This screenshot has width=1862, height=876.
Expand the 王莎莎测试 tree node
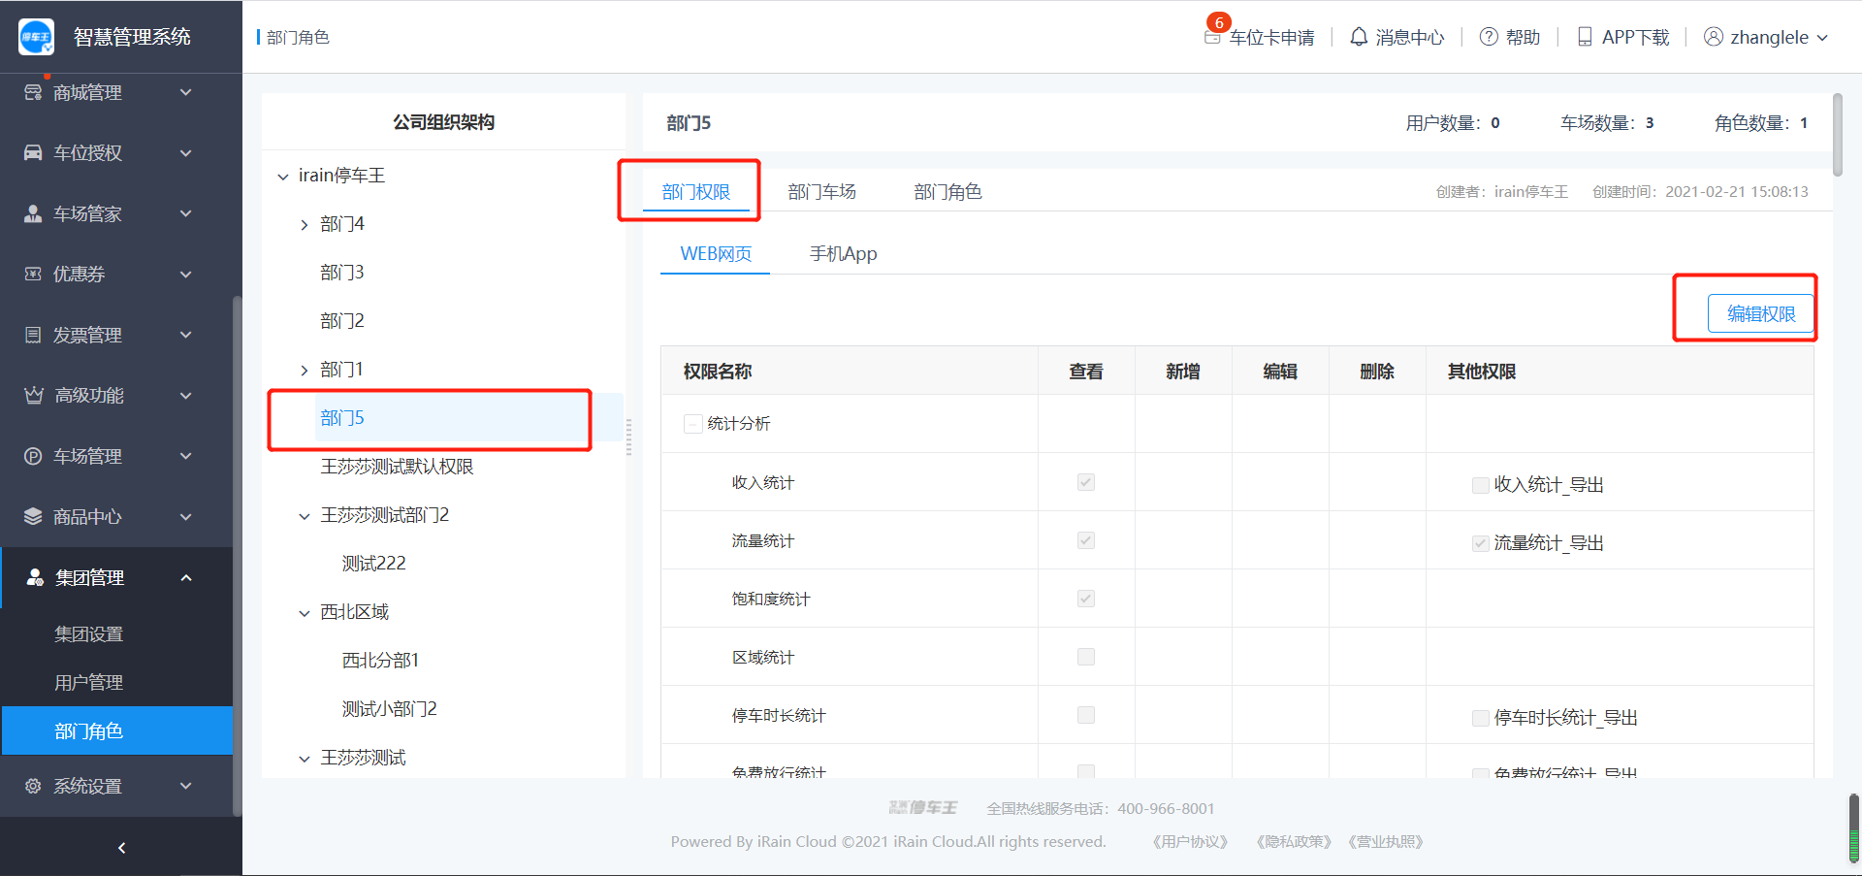pyautogui.click(x=305, y=759)
